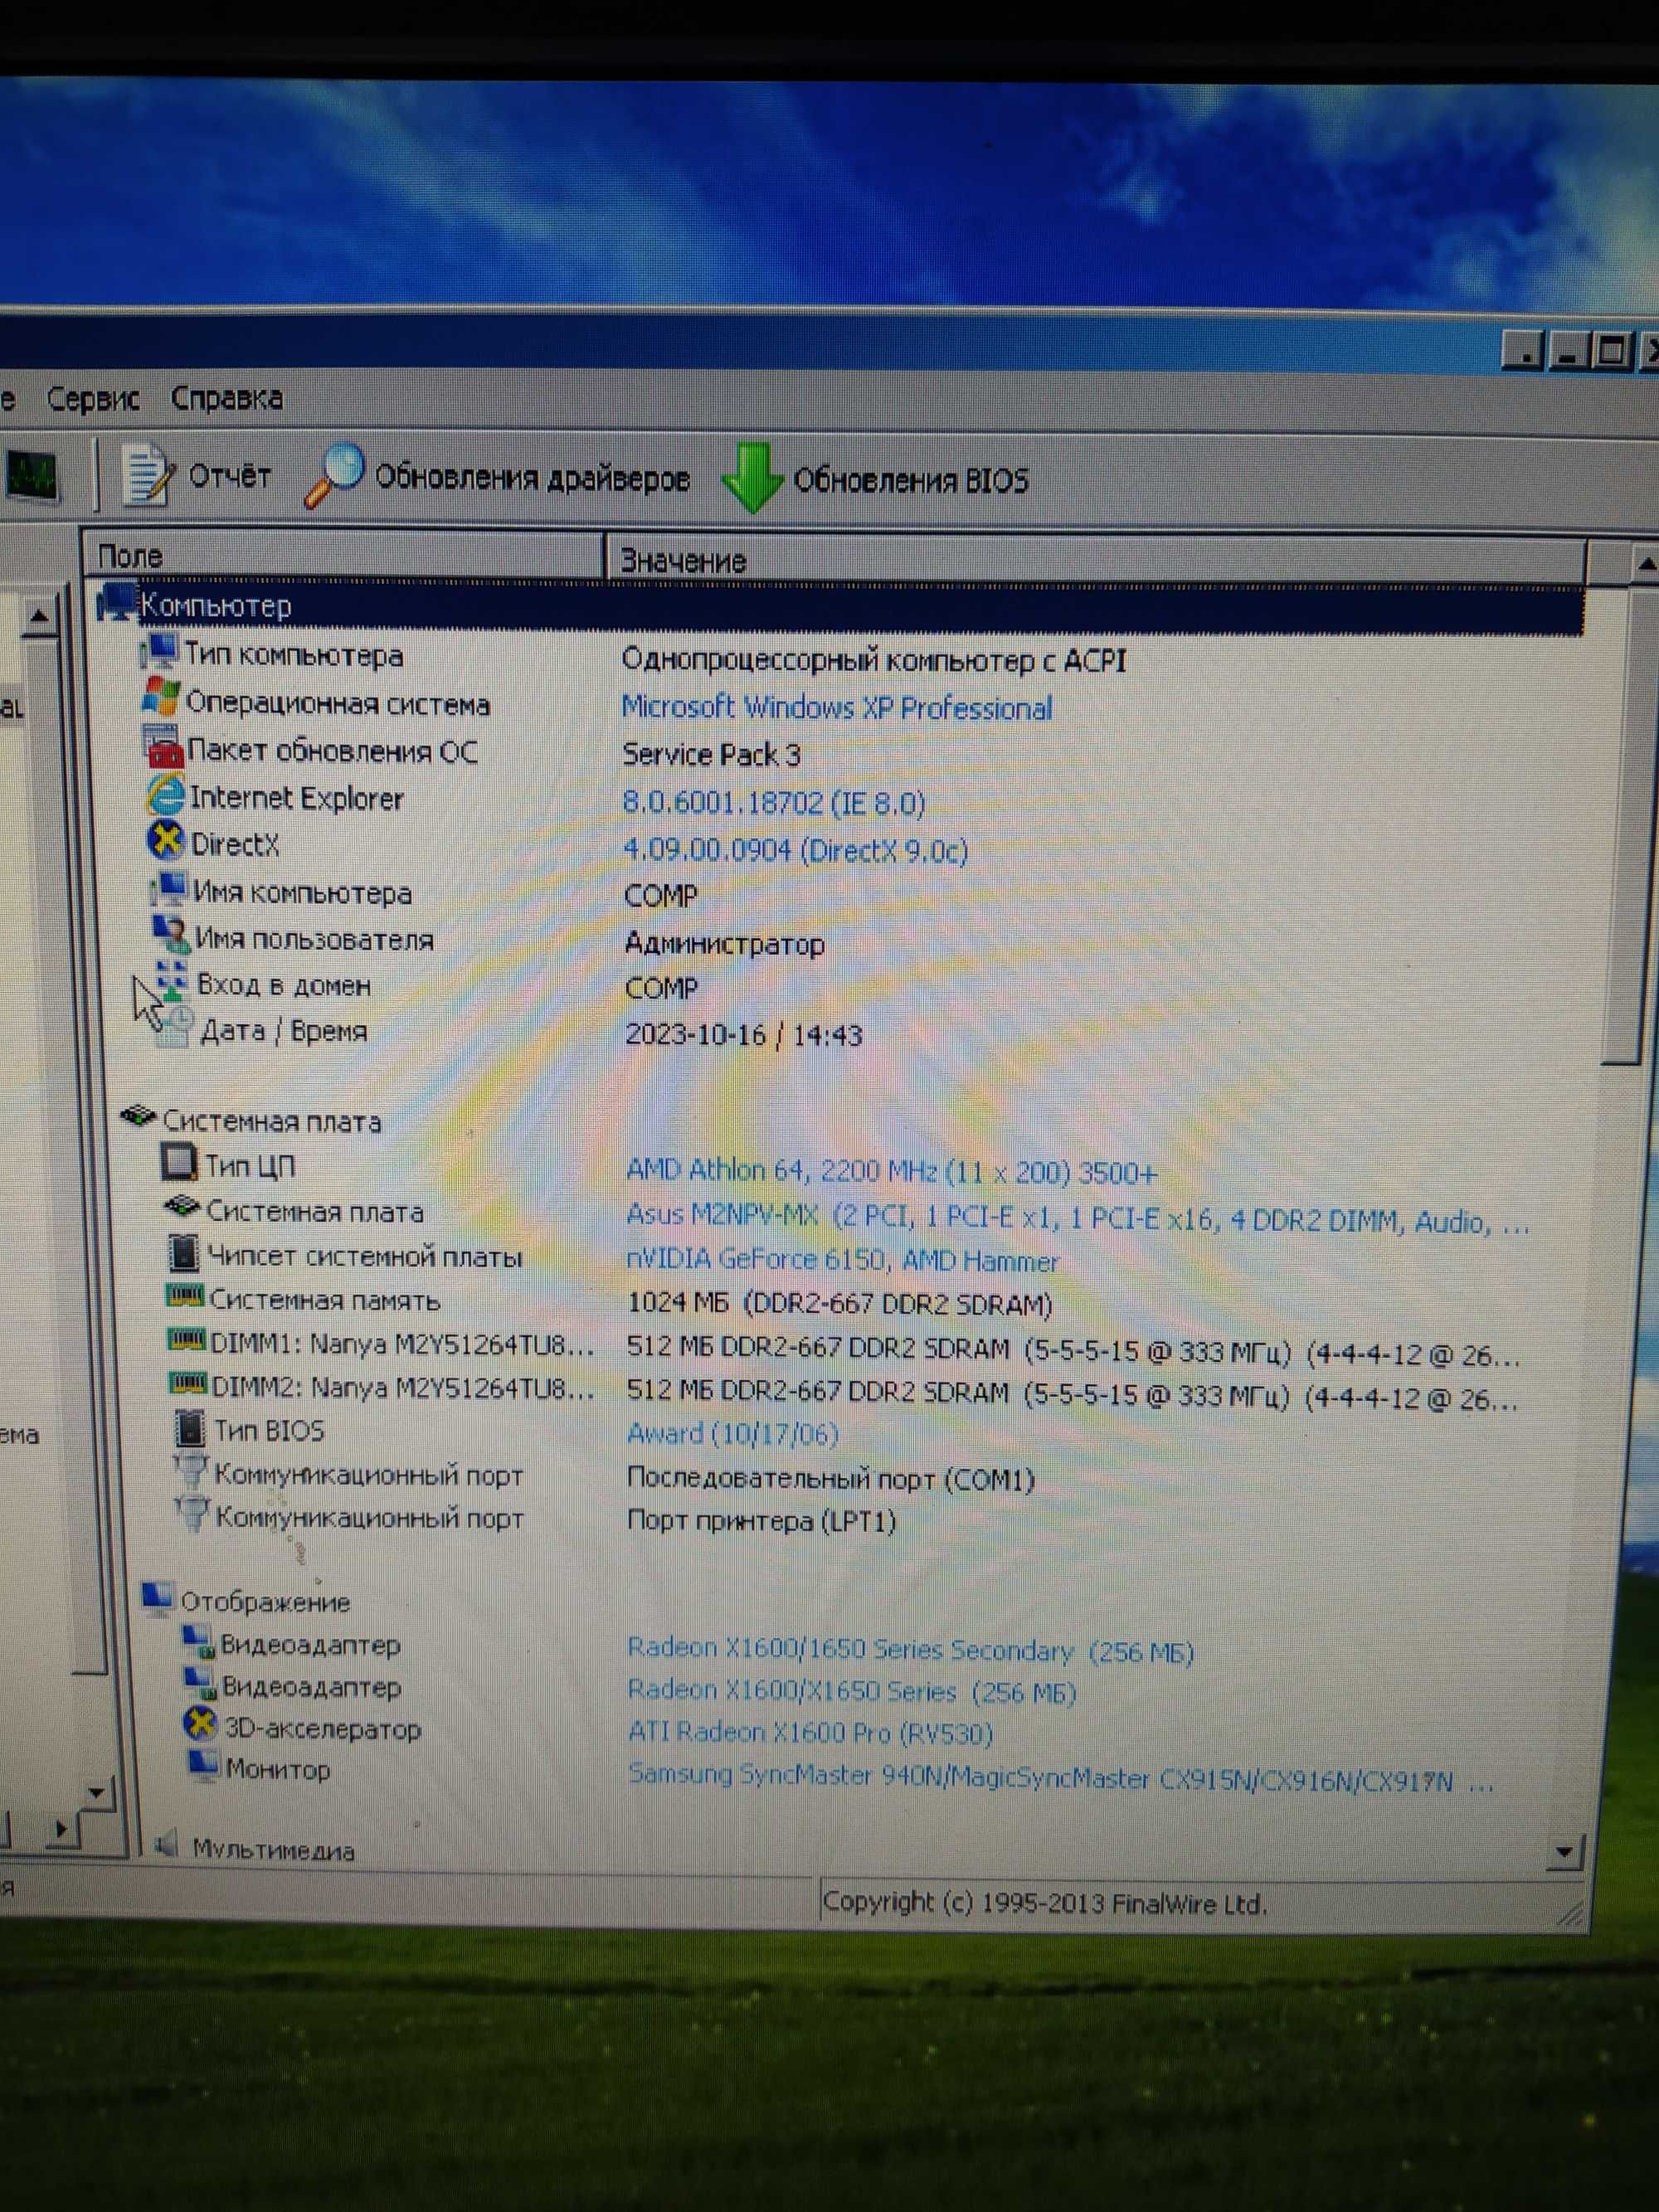Open Обновления BIOS
The height and width of the screenshot is (2212, 1659).
(x=911, y=481)
